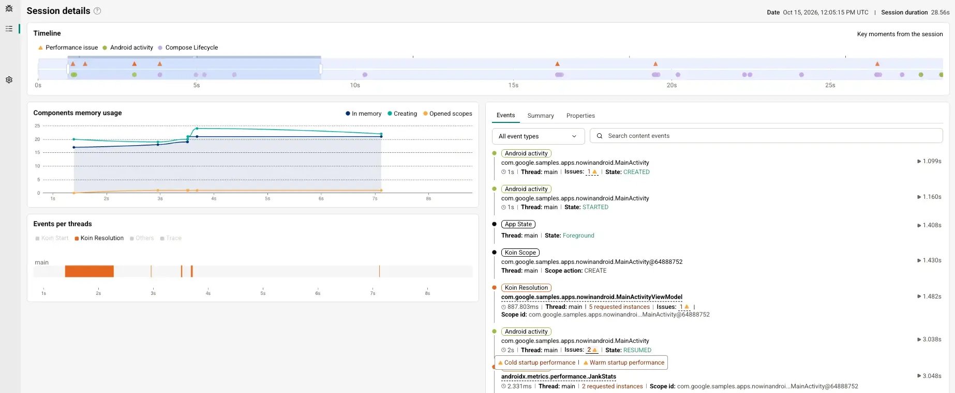
Task: Open the All event types dropdown
Action: coord(538,136)
